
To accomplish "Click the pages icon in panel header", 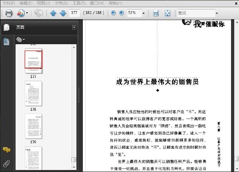I will point(6,27).
